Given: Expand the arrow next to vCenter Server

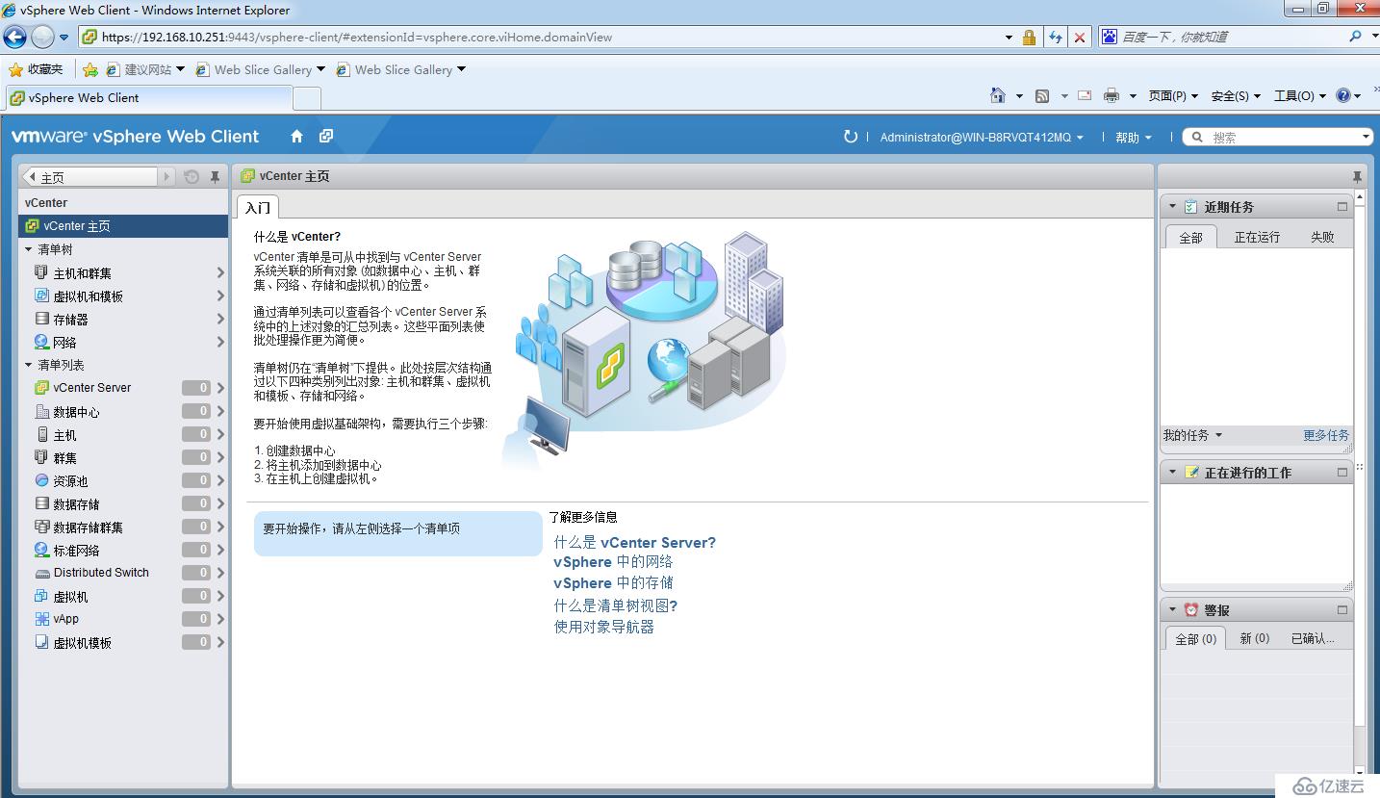Looking at the screenshot, I should coord(220,388).
